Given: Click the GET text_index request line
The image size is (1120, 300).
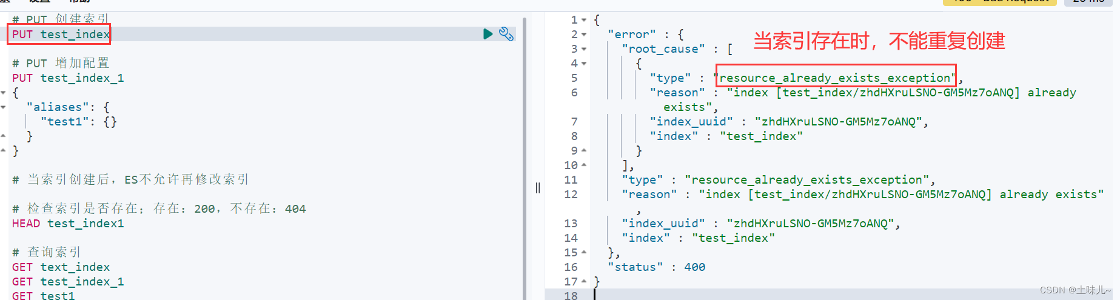Looking at the screenshot, I should pos(61,267).
